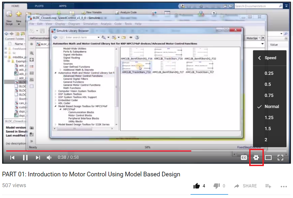Select the AMCLIB_BemfObsrvDQ_F16 block
This screenshot has width=293, height=198.
tap(137, 54)
